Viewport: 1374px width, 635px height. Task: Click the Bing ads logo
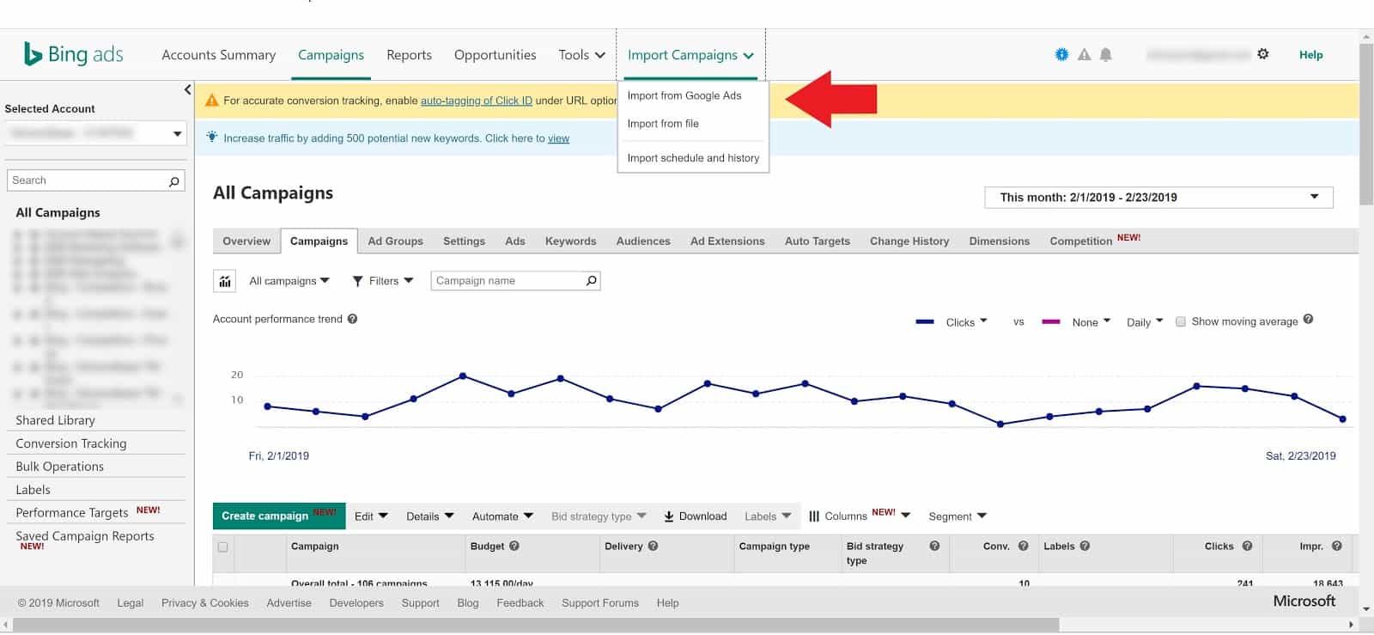(x=73, y=54)
